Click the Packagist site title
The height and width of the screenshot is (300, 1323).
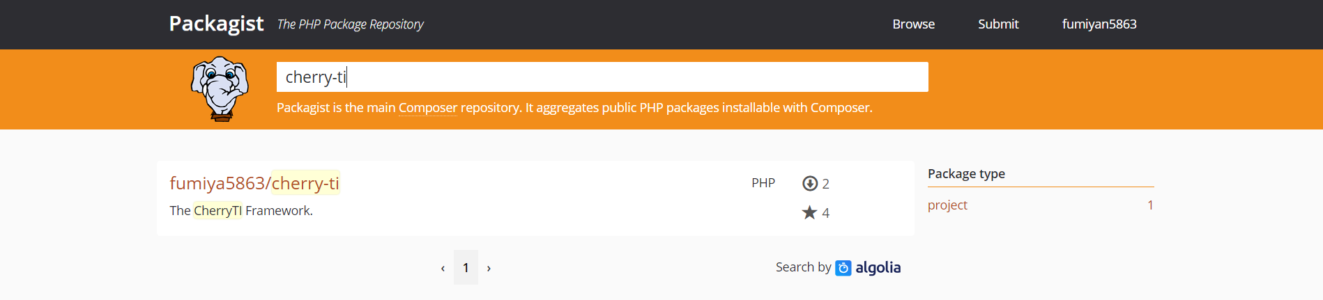(x=216, y=24)
